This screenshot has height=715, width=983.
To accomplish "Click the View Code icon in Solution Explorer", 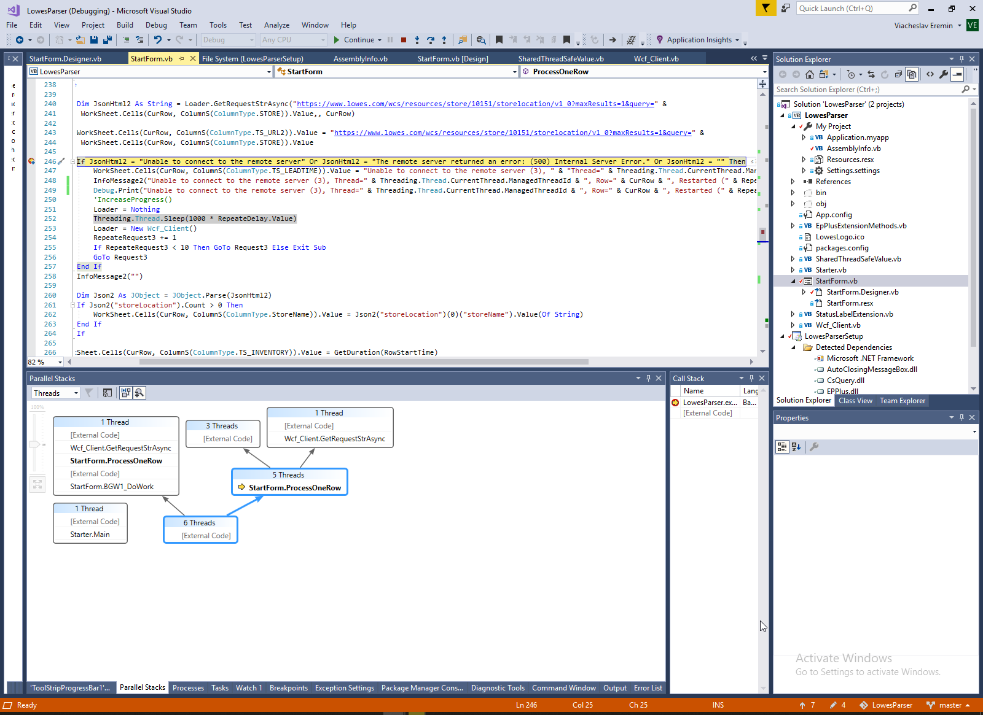I will [x=930, y=74].
